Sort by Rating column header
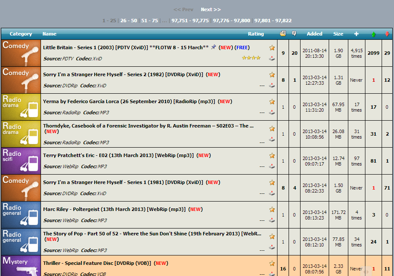Screen dimensions: 394x276 256,34
